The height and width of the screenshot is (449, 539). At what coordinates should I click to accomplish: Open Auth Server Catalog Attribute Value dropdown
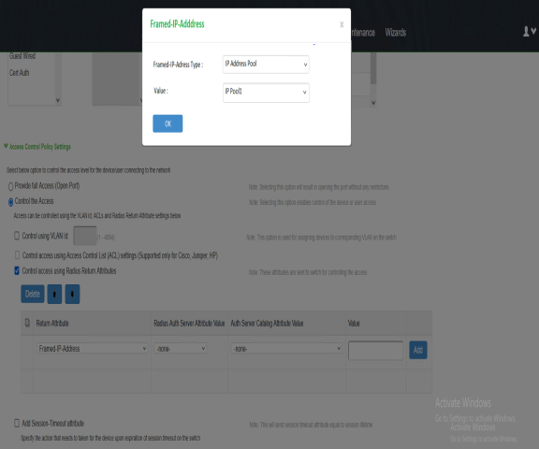286,348
